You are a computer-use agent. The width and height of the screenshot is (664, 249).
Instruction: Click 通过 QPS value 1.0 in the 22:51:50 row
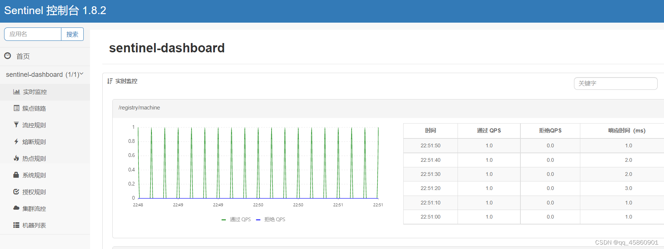coord(489,146)
